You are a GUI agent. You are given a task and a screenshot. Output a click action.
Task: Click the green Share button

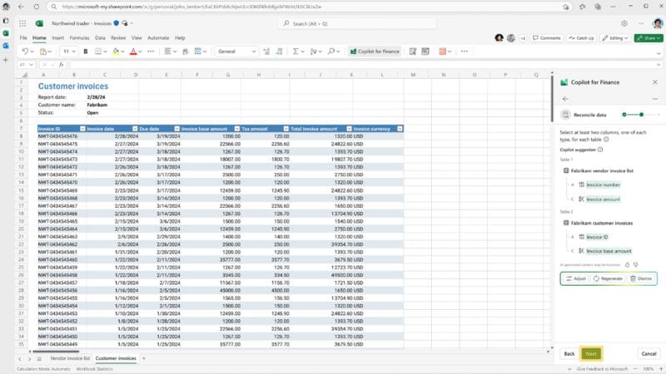click(649, 37)
